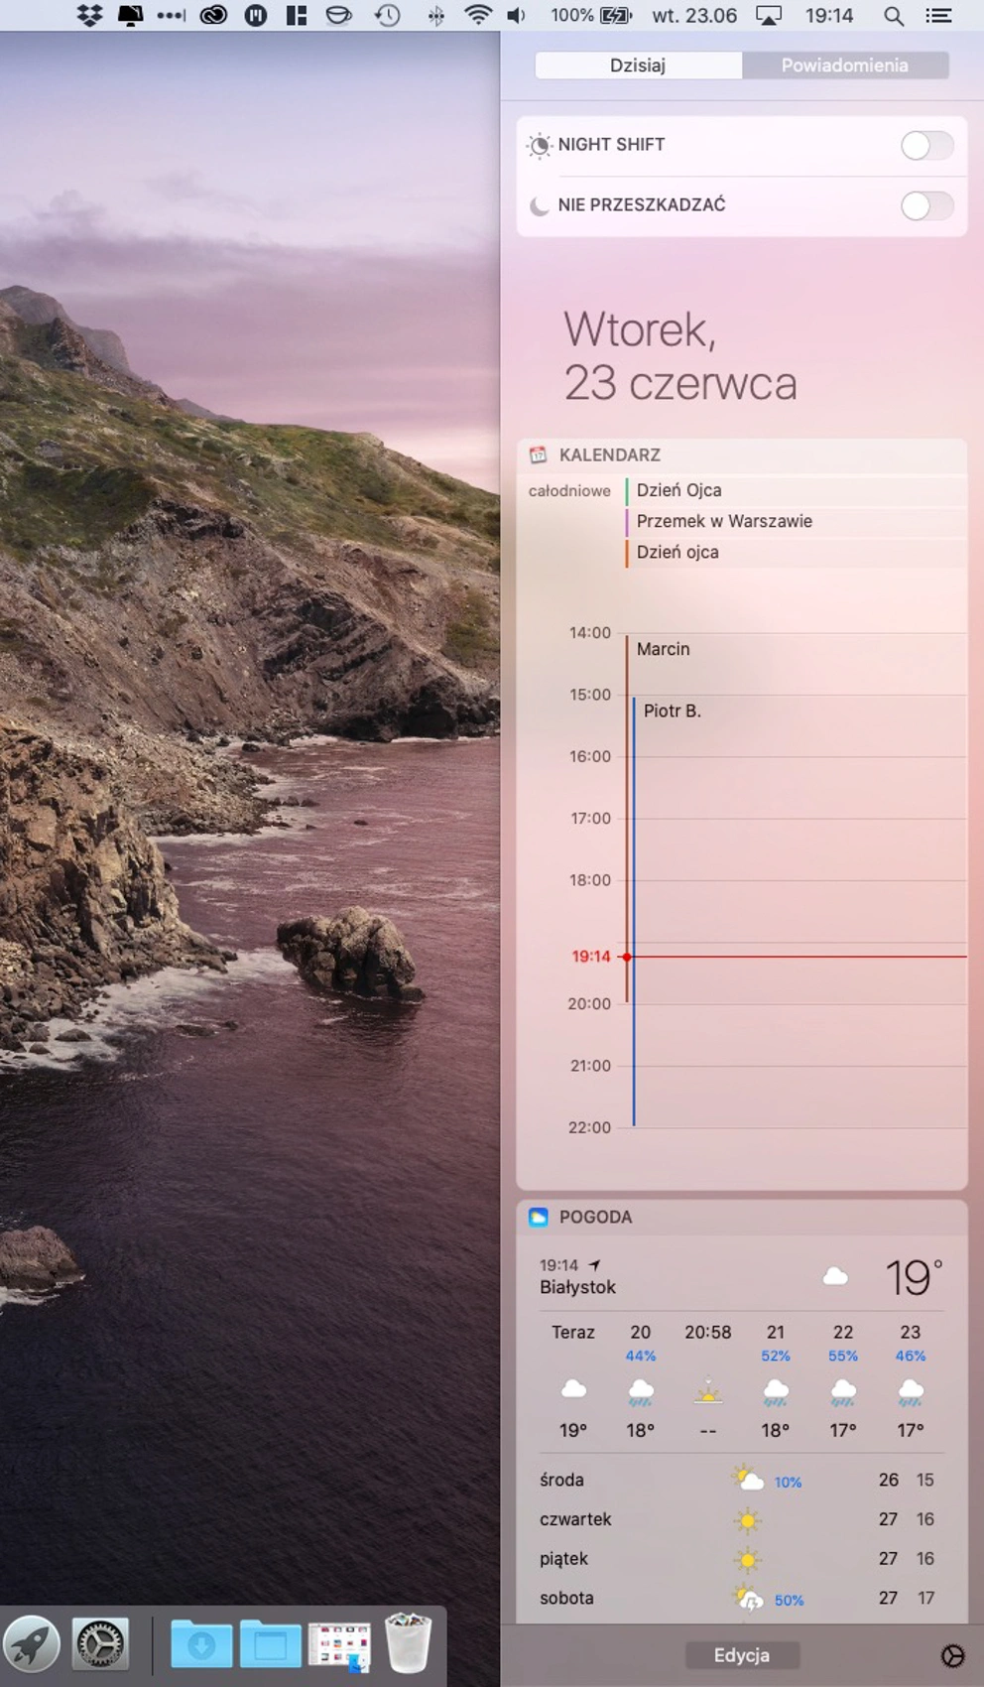
Task: Open System Preferences in the Dock
Action: click(x=101, y=1643)
